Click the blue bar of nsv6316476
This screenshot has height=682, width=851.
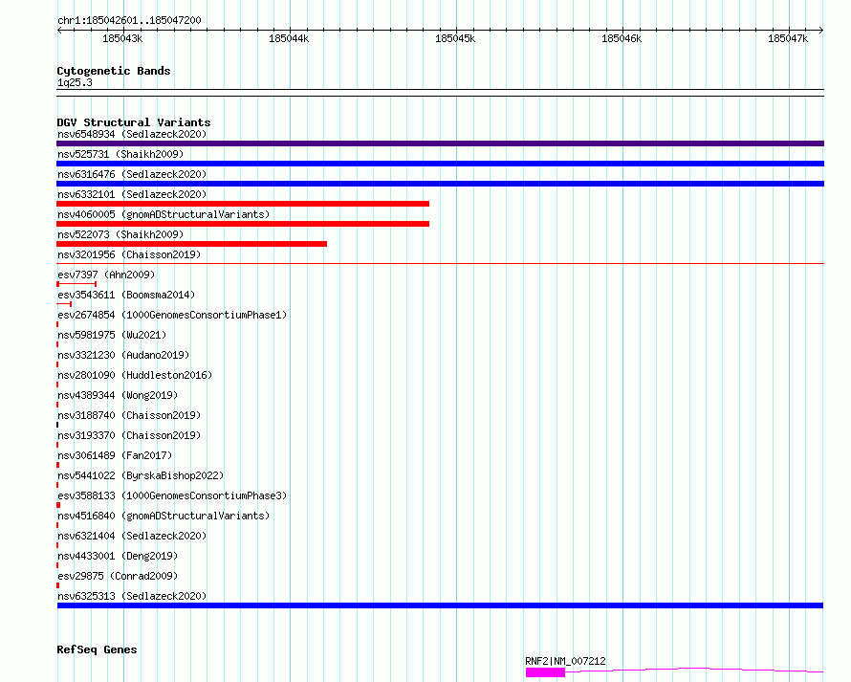click(440, 184)
